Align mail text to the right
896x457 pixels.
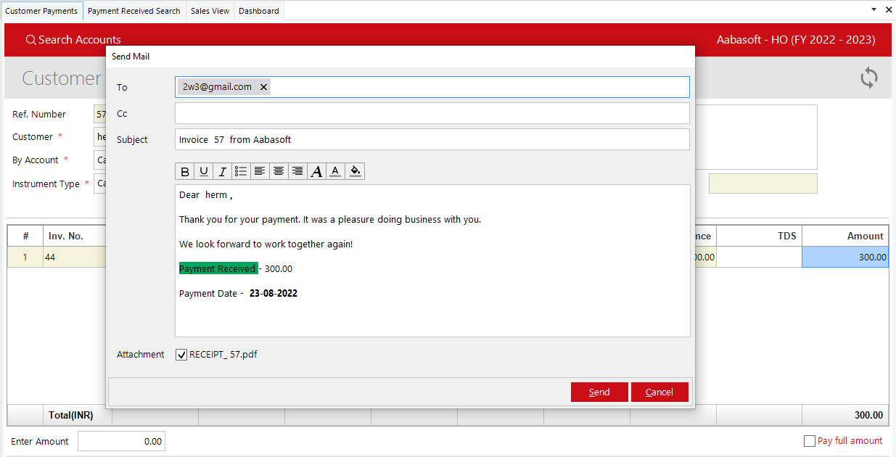tap(297, 171)
